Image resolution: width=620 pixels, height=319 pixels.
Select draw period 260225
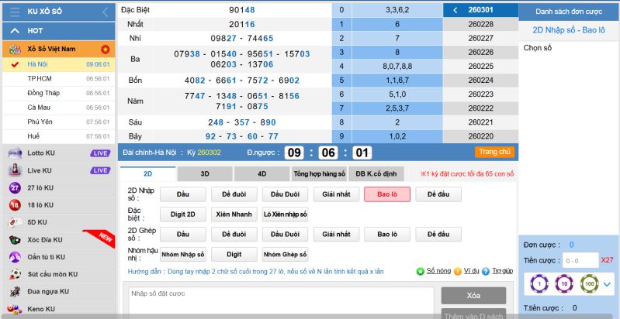(x=480, y=67)
